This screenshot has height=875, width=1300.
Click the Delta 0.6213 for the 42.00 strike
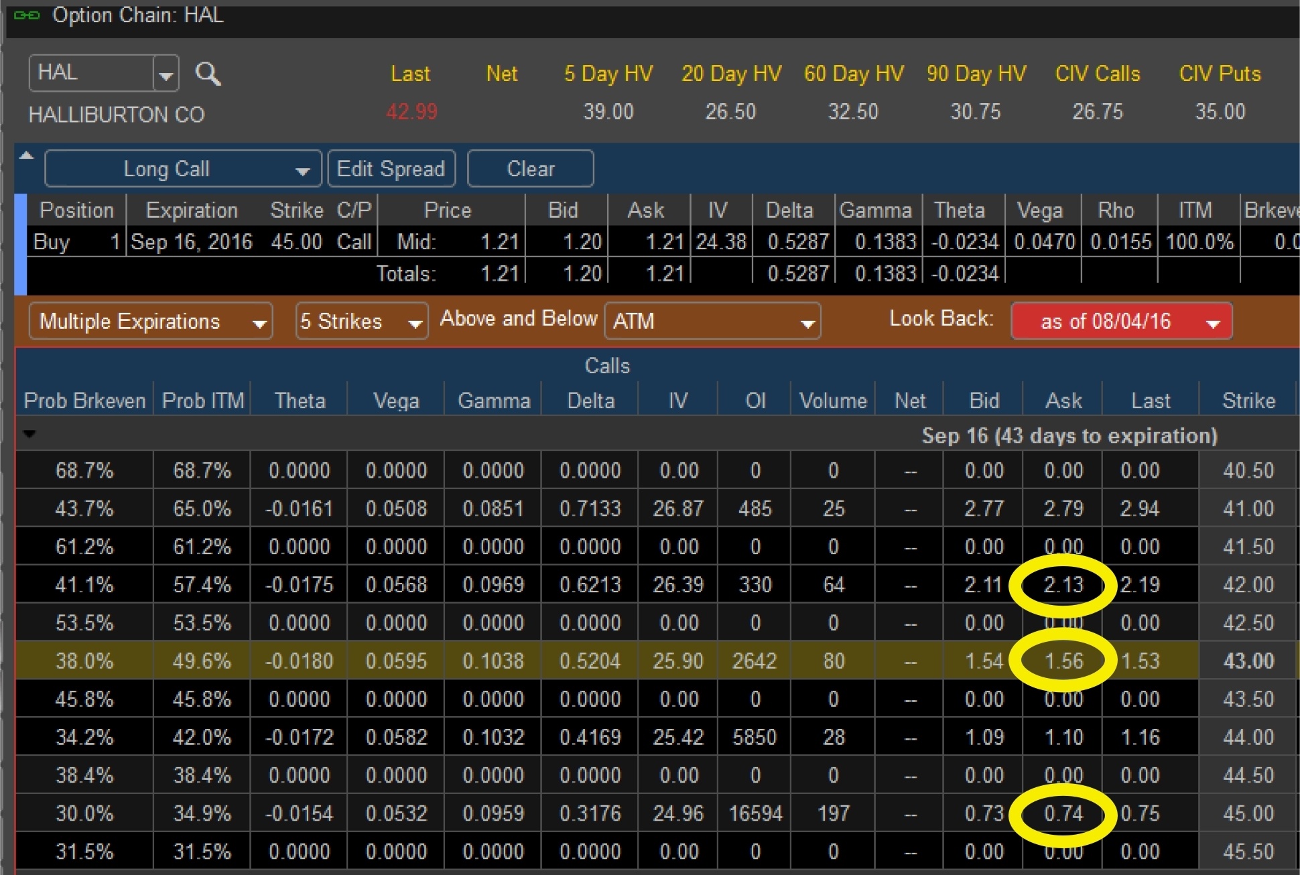click(590, 585)
